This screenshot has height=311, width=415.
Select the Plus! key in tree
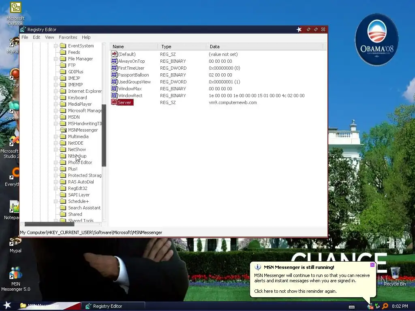tap(73, 169)
